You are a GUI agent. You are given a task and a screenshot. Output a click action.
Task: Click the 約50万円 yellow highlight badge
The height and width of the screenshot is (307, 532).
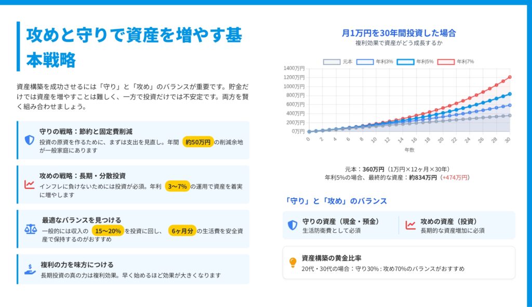coord(198,142)
